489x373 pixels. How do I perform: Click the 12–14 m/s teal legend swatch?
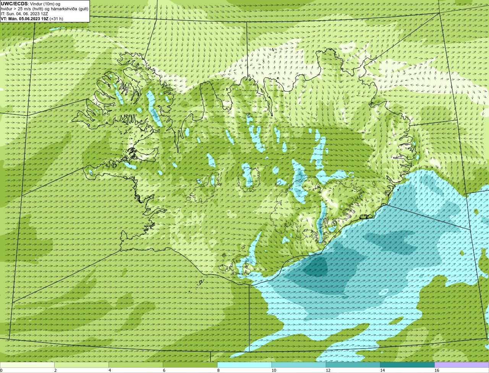(x=353, y=365)
